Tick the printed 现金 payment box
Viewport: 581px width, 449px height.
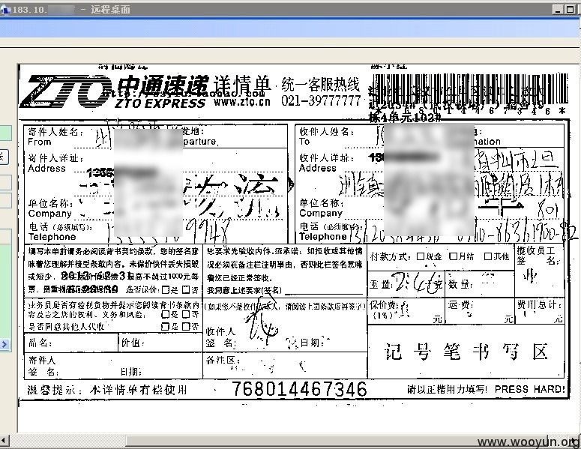420,256
